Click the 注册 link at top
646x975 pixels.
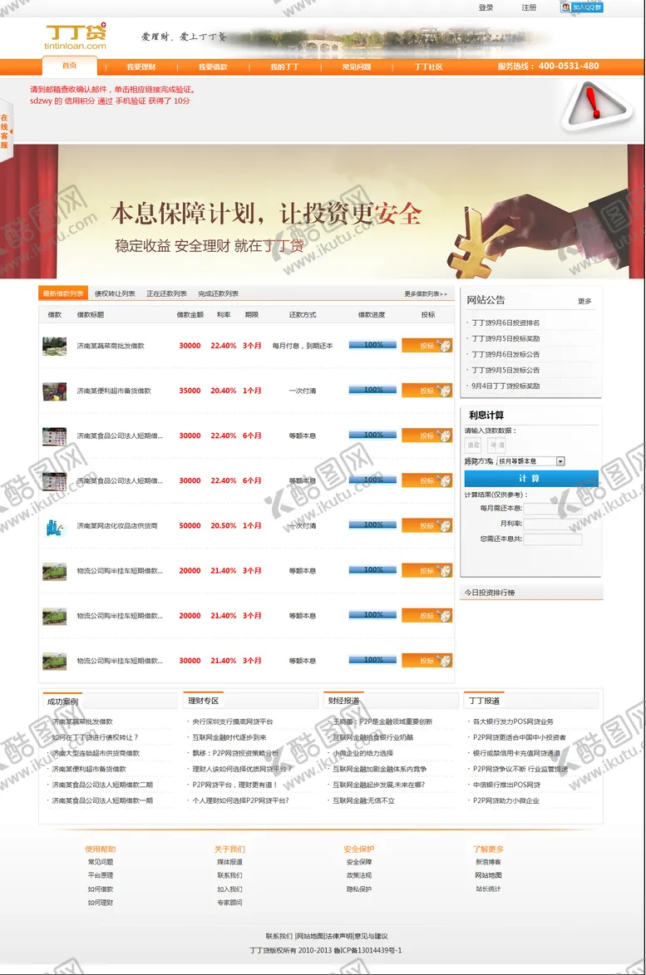coord(529,7)
